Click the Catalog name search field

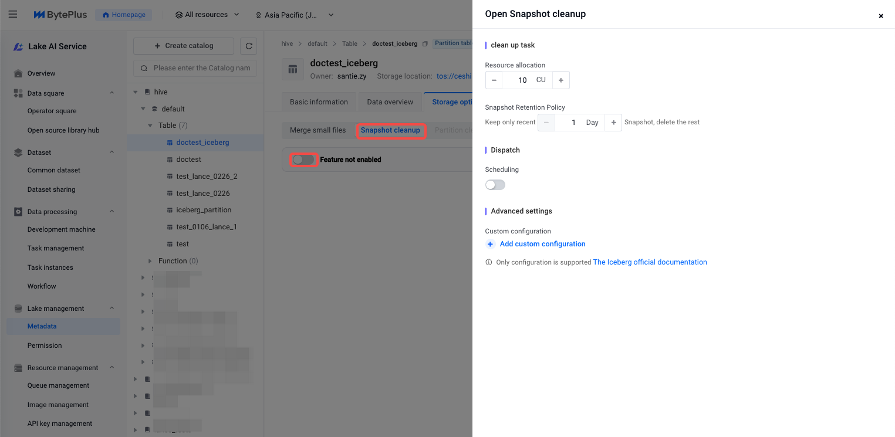pyautogui.click(x=201, y=68)
